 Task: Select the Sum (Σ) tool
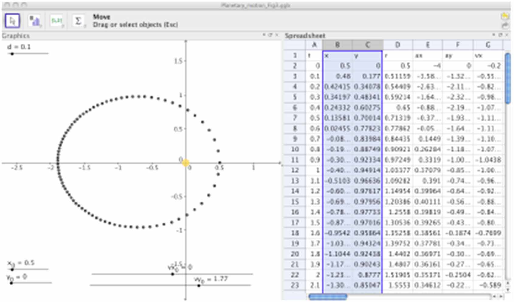78,20
